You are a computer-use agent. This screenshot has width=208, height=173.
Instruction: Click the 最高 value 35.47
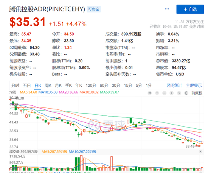click(26, 34)
